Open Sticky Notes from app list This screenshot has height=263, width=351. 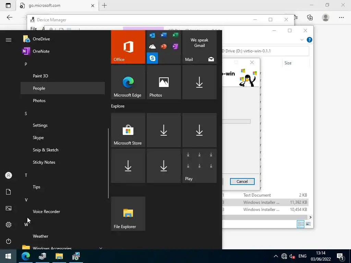[x=63, y=162]
